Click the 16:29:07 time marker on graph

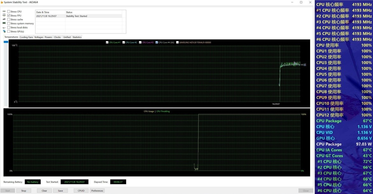pyautogui.click(x=276, y=104)
